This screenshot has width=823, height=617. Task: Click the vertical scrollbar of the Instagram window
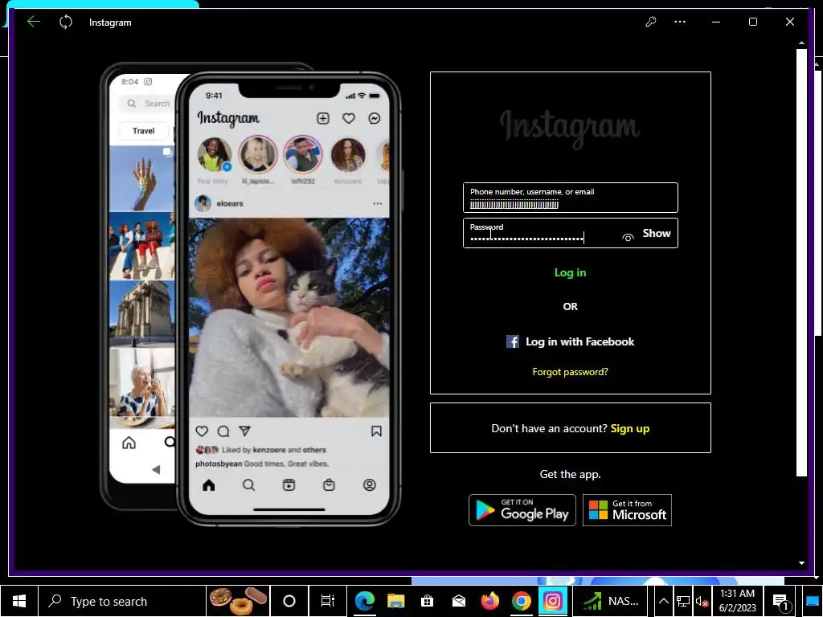(801, 263)
